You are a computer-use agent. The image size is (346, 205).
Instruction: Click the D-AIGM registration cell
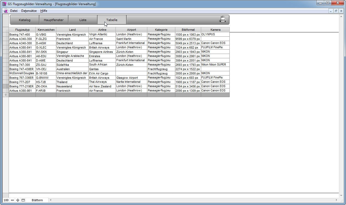(x=46, y=43)
